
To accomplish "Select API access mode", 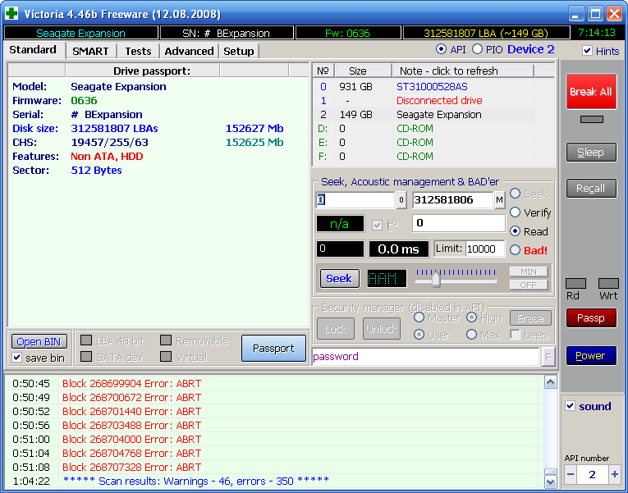I will (441, 49).
